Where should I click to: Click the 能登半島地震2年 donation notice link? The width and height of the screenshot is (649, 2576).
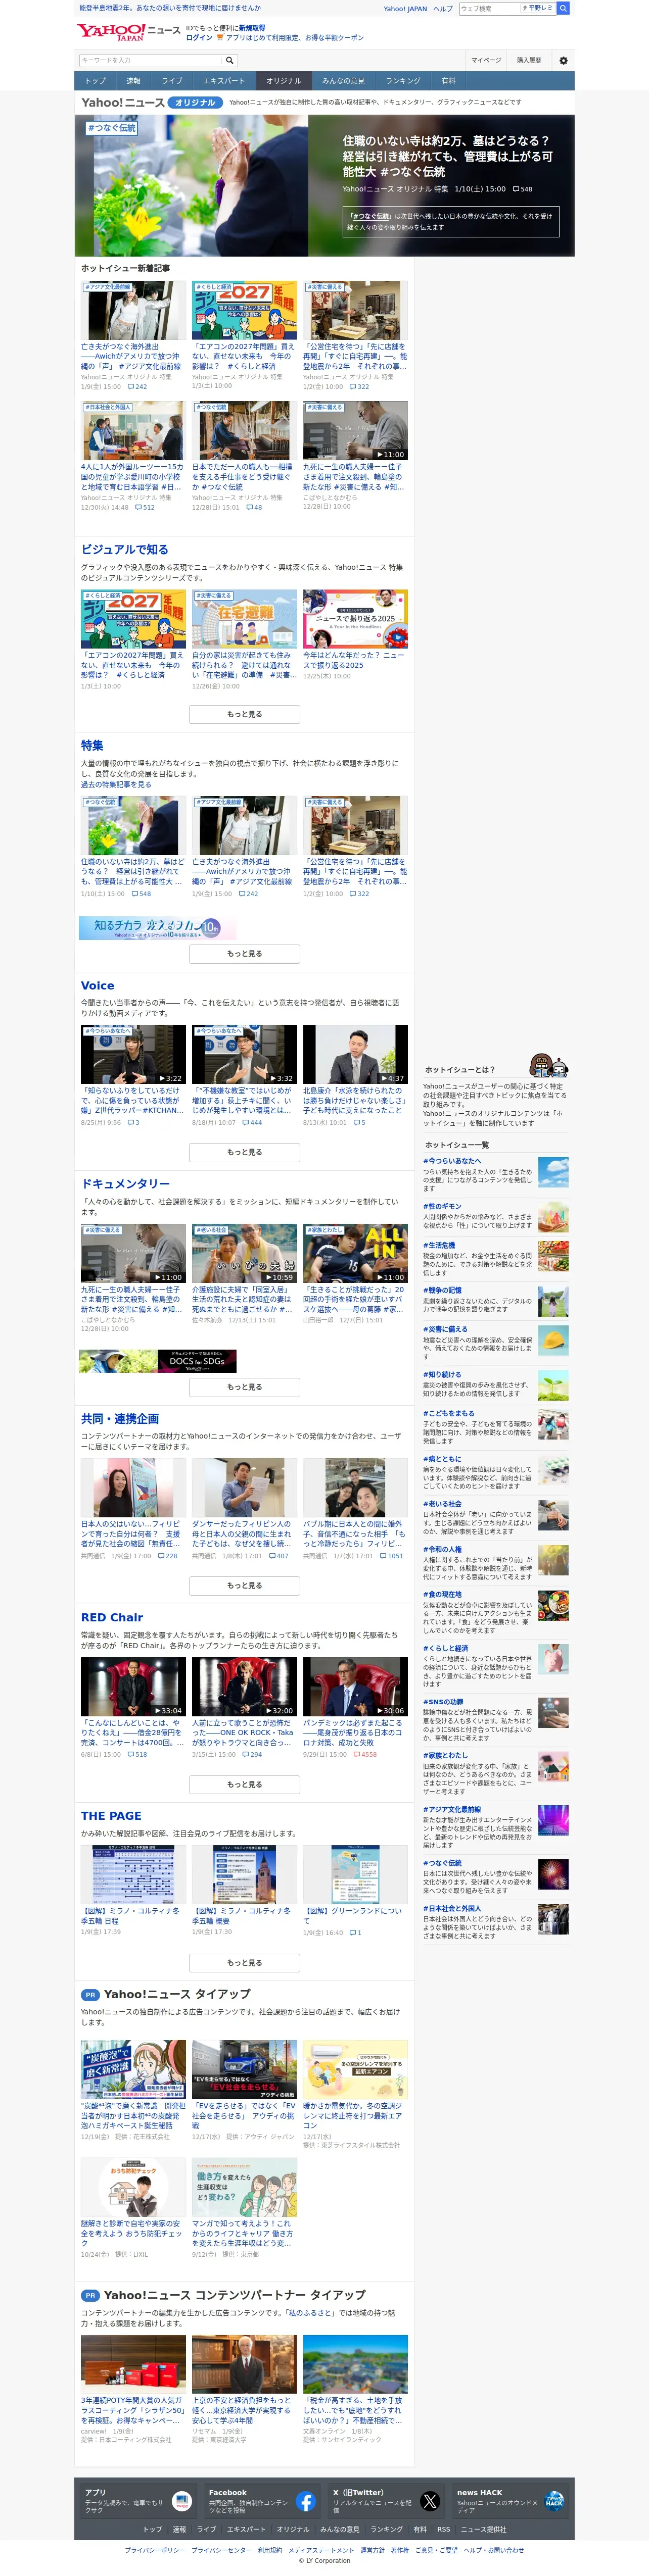pyautogui.click(x=169, y=8)
